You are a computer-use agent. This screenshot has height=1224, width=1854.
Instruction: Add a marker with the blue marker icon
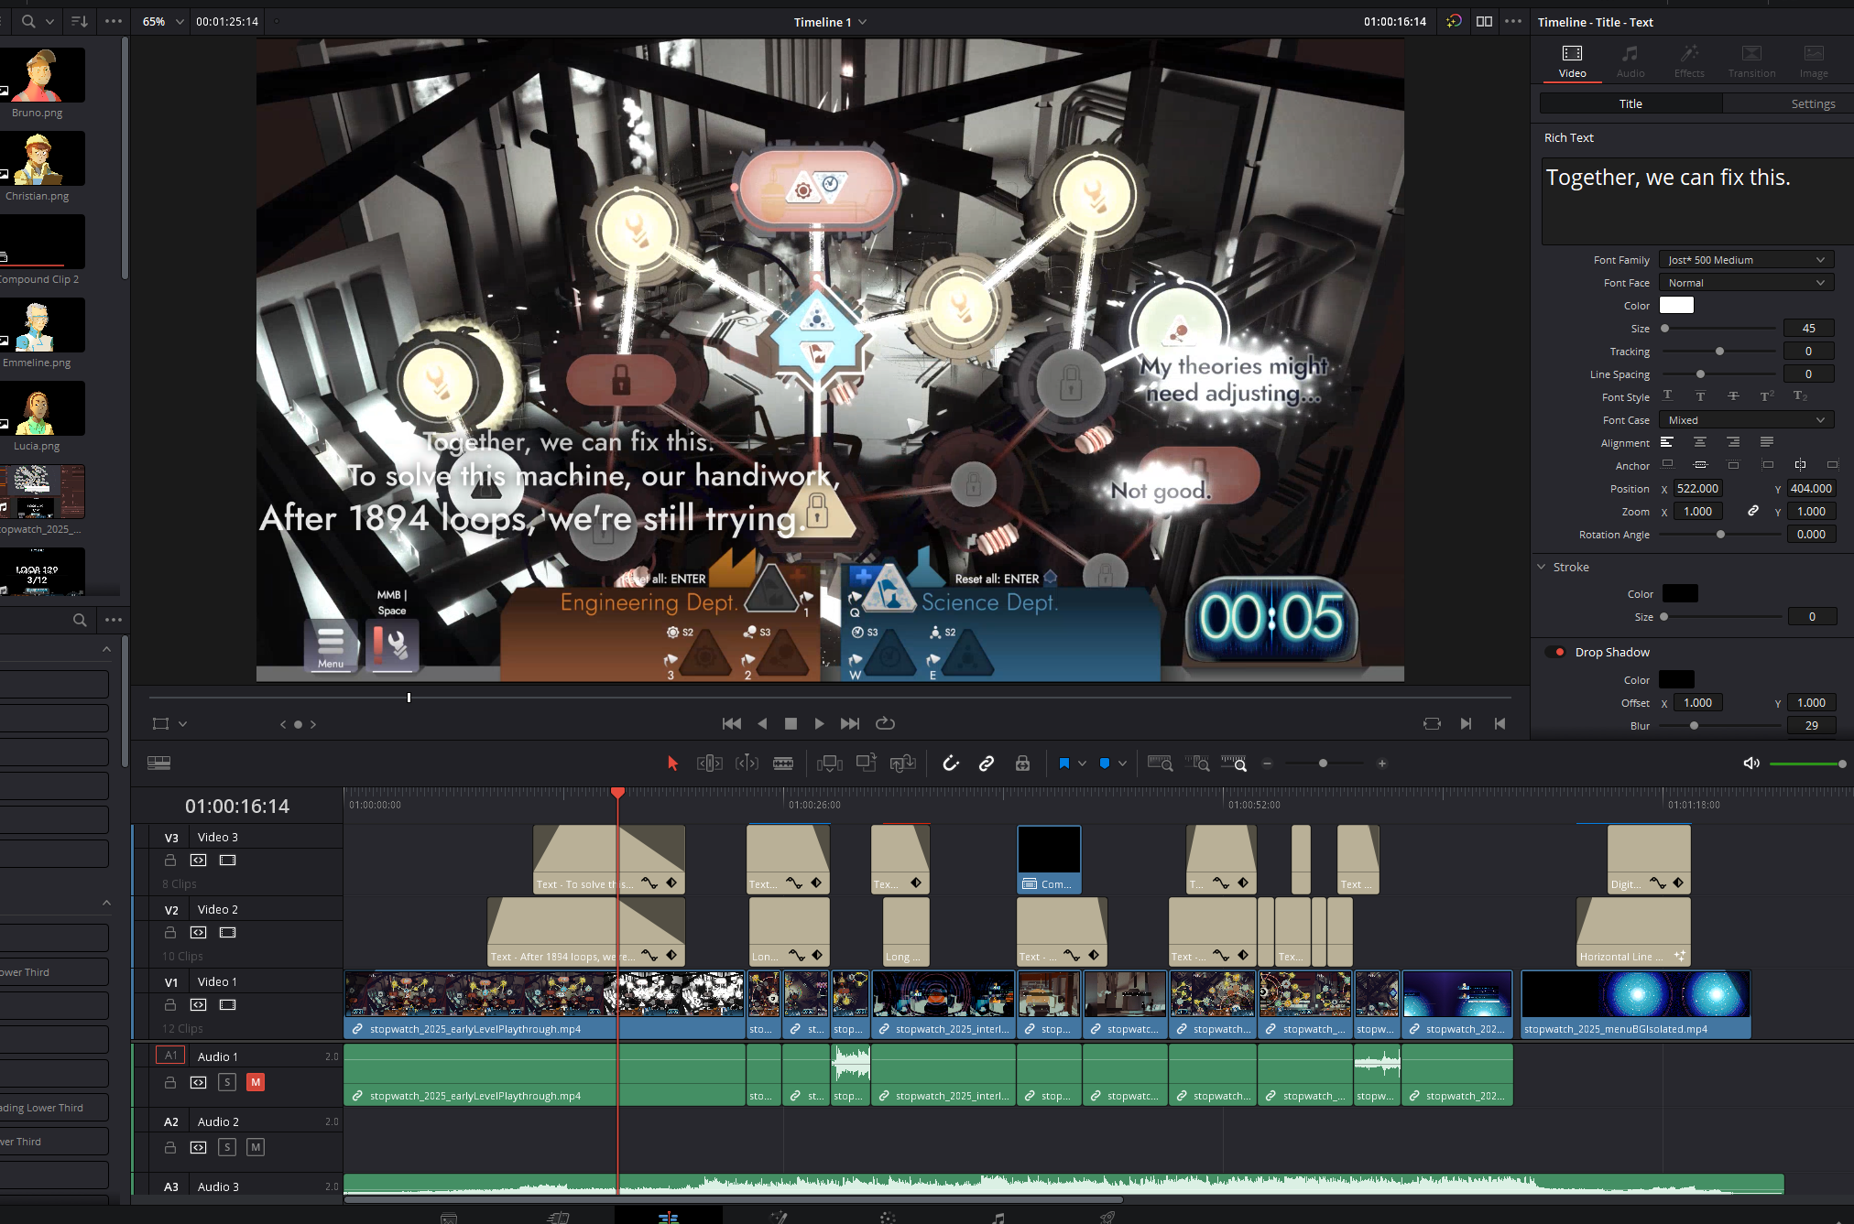[x=1105, y=764]
